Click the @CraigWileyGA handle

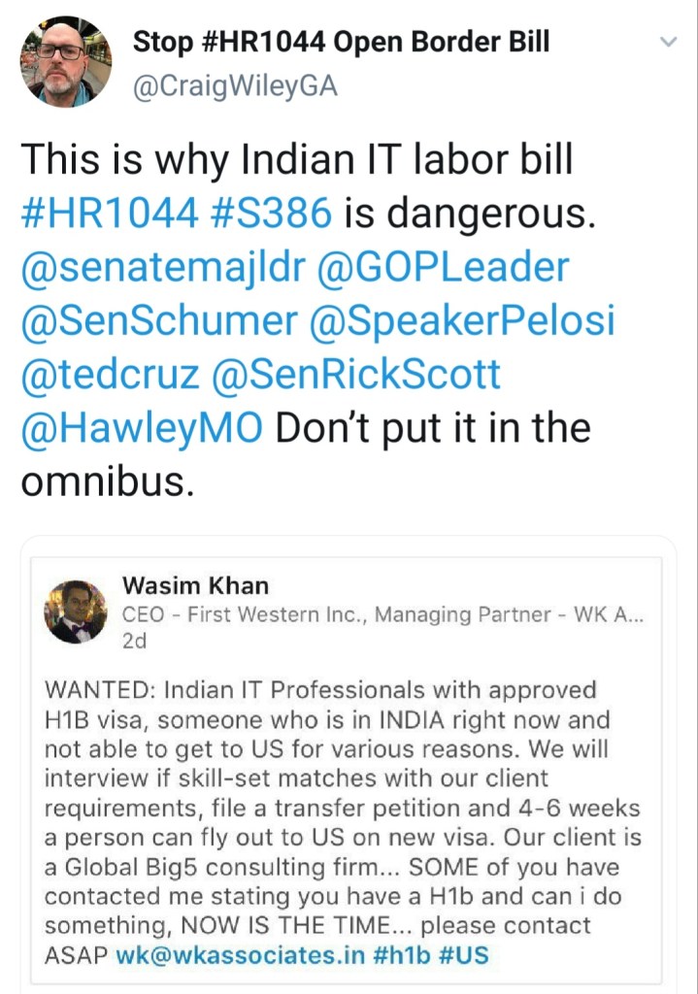point(234,85)
